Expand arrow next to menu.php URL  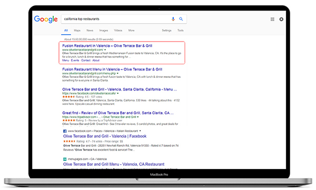[117, 73]
